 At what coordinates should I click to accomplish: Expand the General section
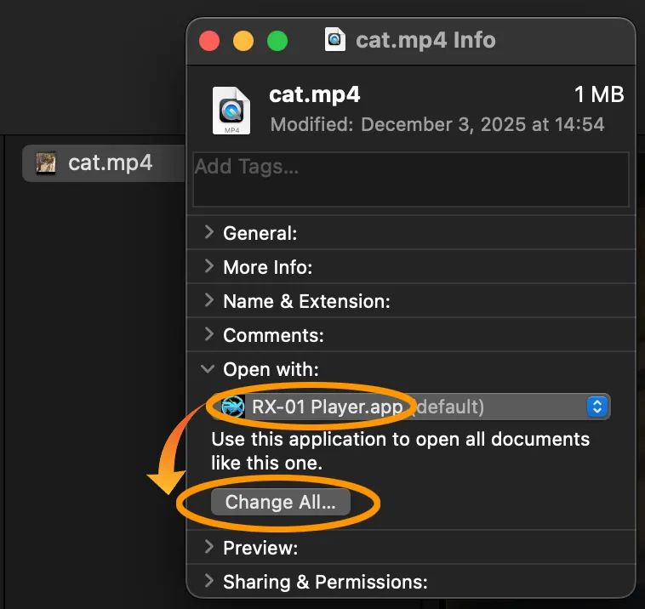coord(209,232)
